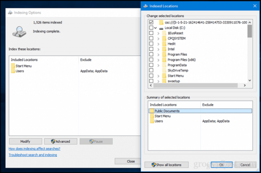
Task: Open 'Troubleshoot search and indexing' link
Action: pos(33,155)
